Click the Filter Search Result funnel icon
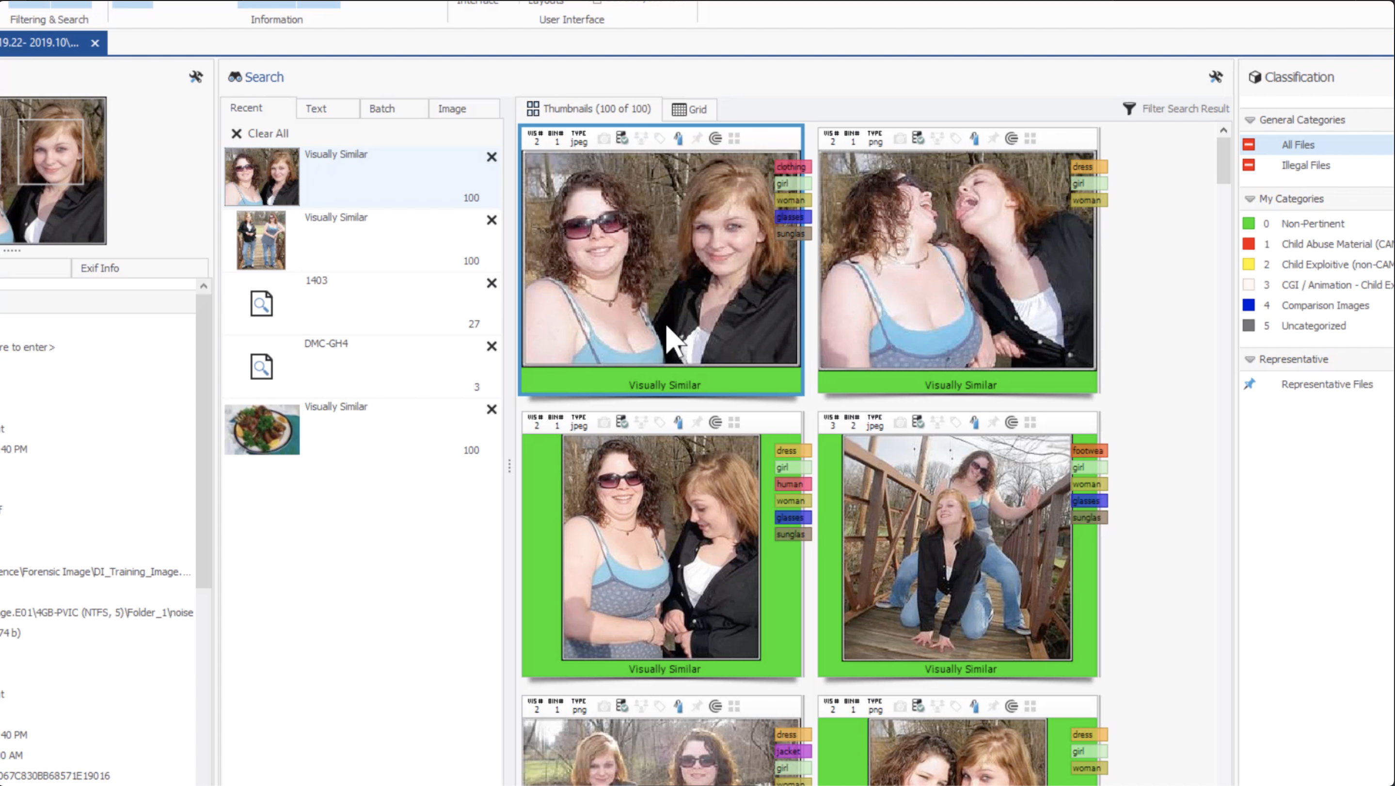 [1129, 109]
